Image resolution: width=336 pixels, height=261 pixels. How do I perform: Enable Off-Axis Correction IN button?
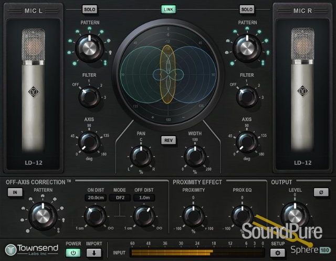15,192
